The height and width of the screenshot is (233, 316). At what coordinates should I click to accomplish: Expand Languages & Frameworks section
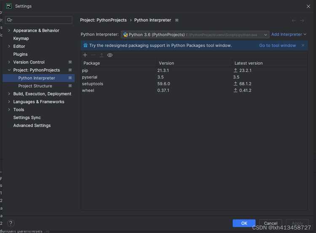point(9,102)
